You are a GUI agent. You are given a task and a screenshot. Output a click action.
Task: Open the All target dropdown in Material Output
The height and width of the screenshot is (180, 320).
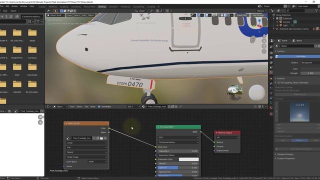227,137
